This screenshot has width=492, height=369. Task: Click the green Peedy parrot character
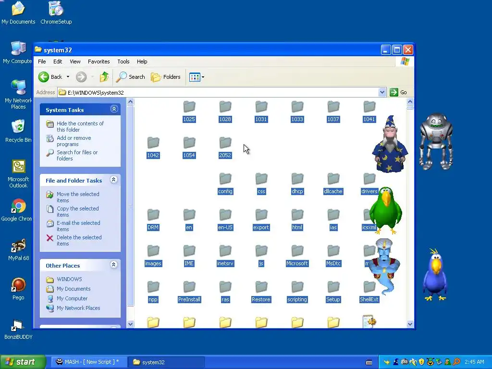point(386,210)
